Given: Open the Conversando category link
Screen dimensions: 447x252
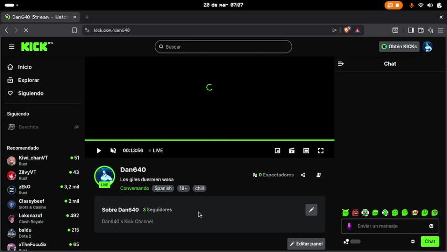Looking at the screenshot, I should pyautogui.click(x=135, y=188).
